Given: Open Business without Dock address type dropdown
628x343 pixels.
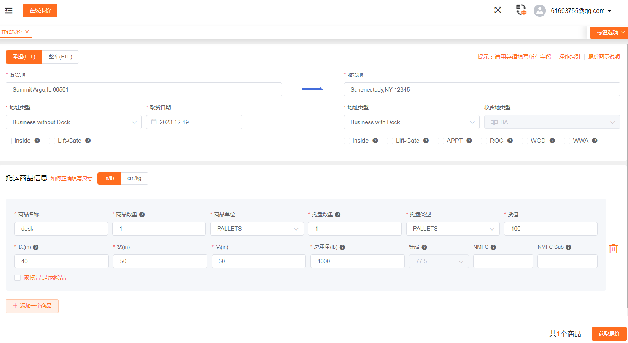Looking at the screenshot, I should pyautogui.click(x=73, y=122).
